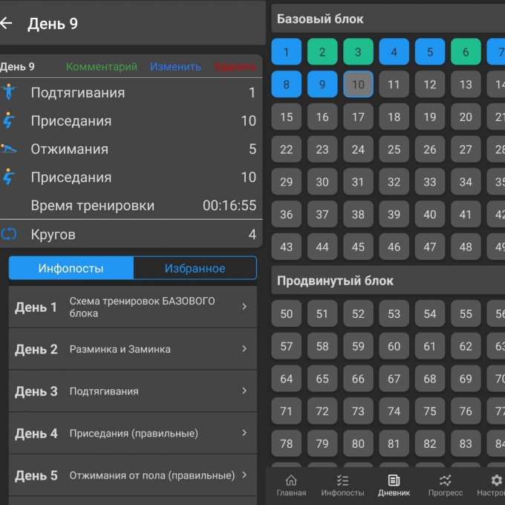
Task: Click the pull-ups icon beside Подтягивания
Action: click(9, 92)
